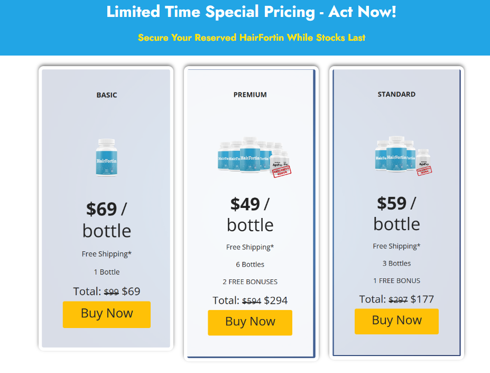The width and height of the screenshot is (490, 373).
Task: Click the PREMIUM plan heading
Action: (250, 95)
